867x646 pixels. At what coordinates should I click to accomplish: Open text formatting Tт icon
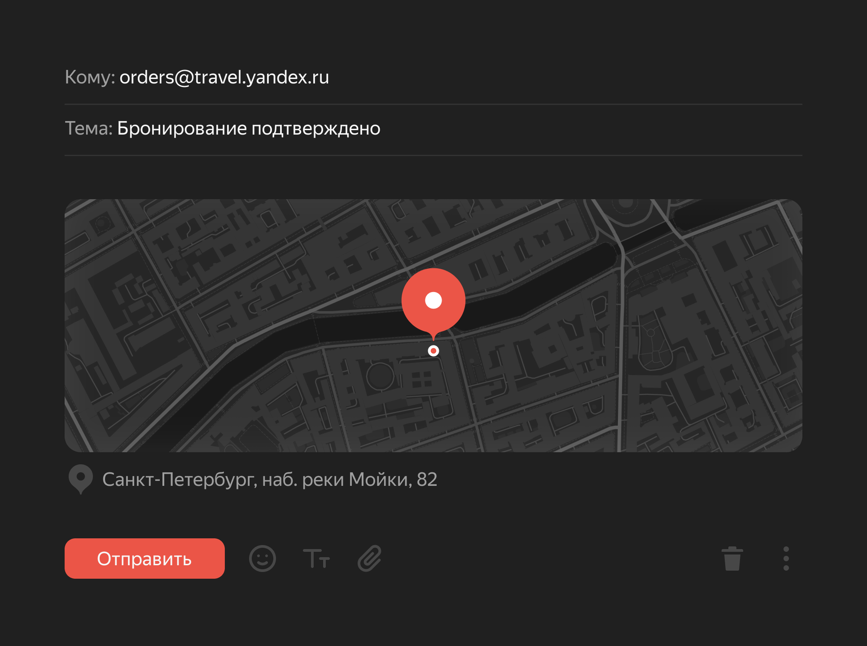pos(316,558)
